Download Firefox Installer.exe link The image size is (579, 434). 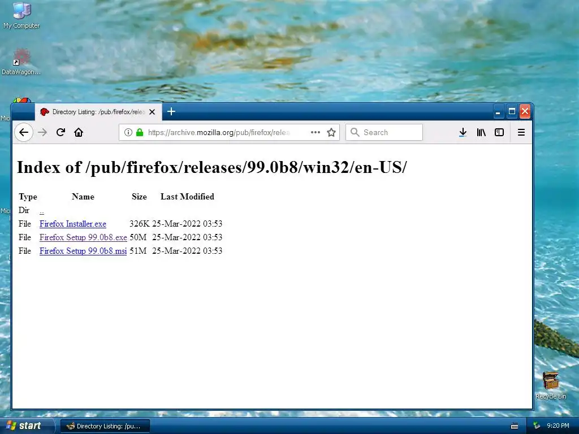[73, 224]
